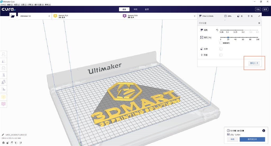Screen dimensions: 271x146
Task: Select the Mirror tool in left toolbar
Action: click(x=4, y=75)
